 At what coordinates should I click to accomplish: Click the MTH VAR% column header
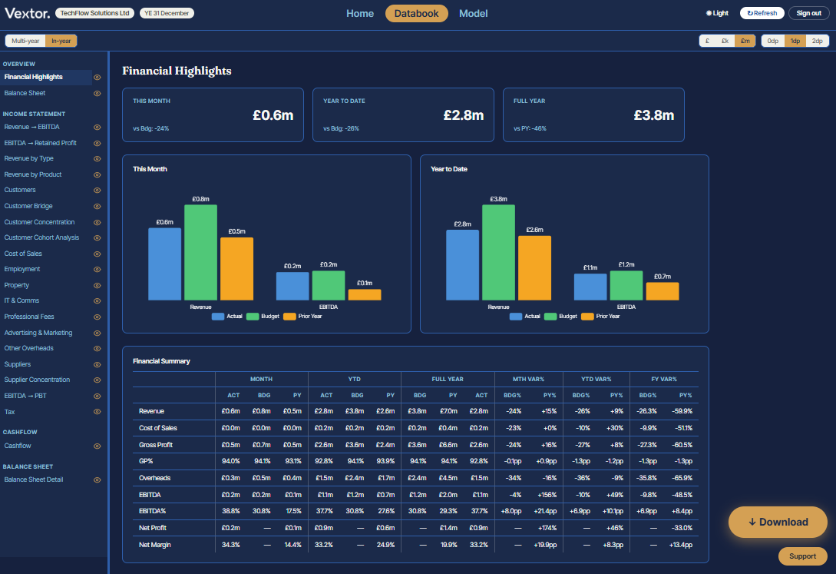pyautogui.click(x=528, y=379)
